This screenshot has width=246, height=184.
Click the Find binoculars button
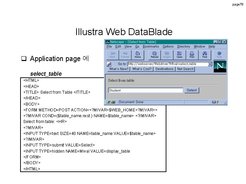click(205, 55)
